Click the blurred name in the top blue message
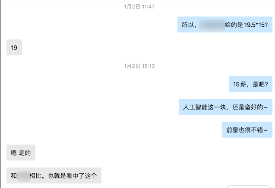Screen dimensions: 275x188 [x=212, y=25]
